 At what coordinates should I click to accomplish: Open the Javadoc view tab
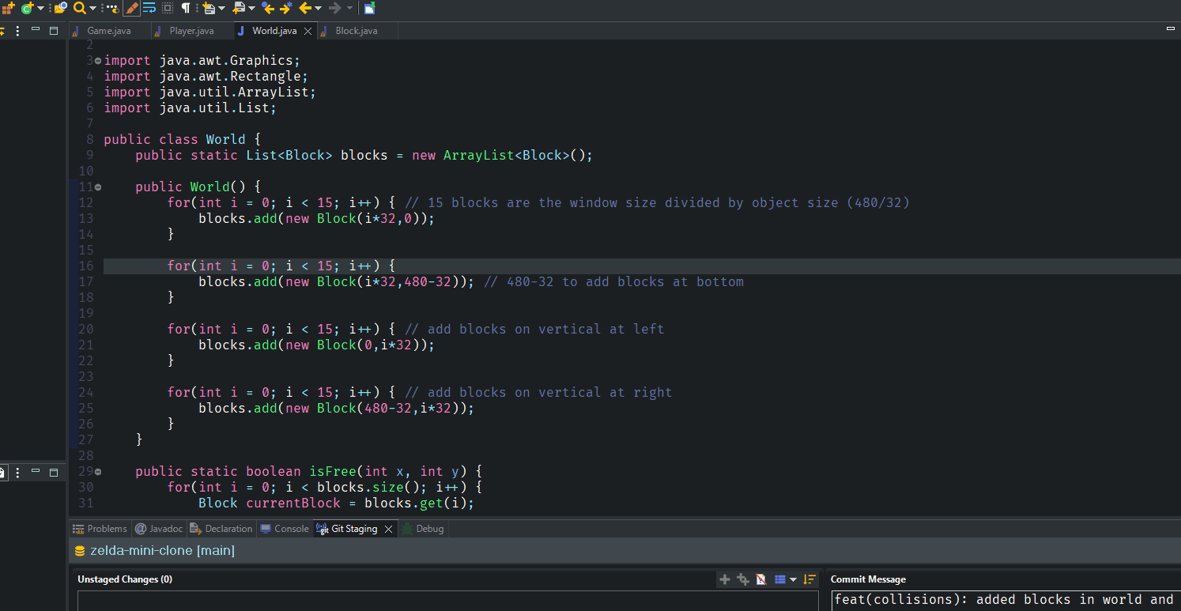159,529
